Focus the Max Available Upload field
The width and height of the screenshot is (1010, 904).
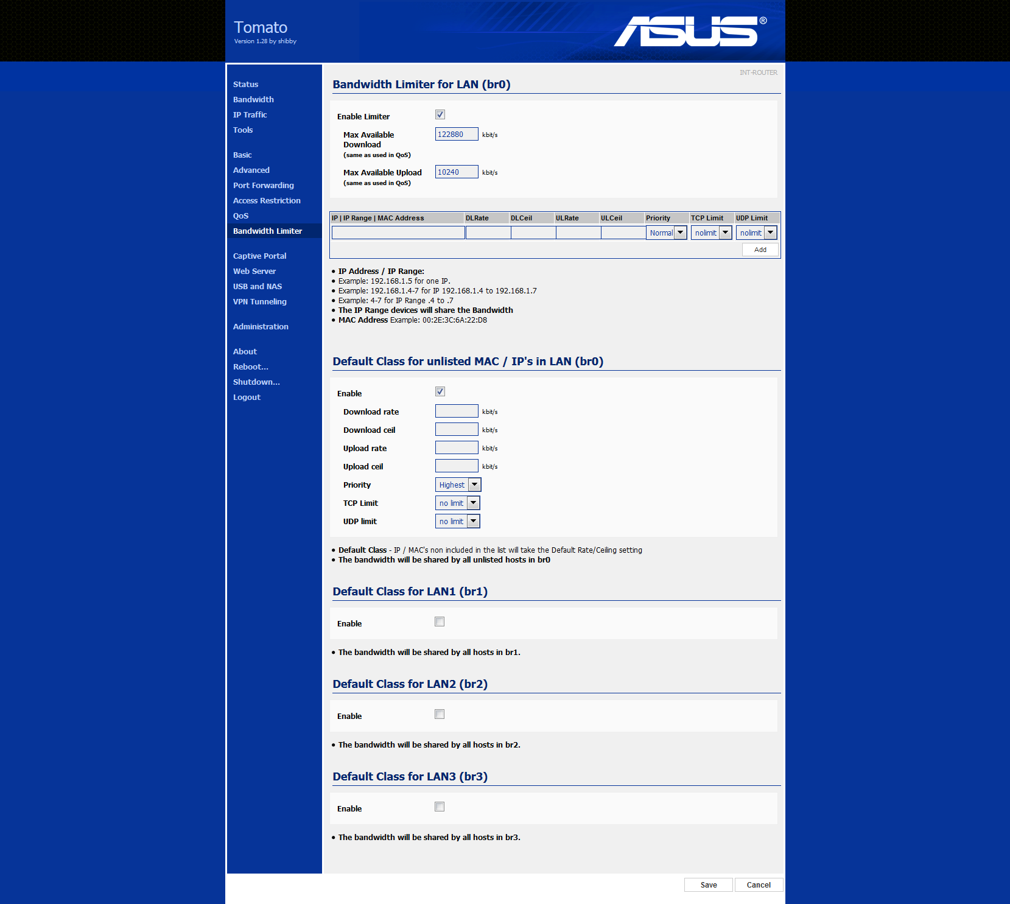coord(457,172)
